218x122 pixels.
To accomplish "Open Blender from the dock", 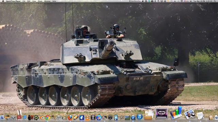I will point(42,118).
